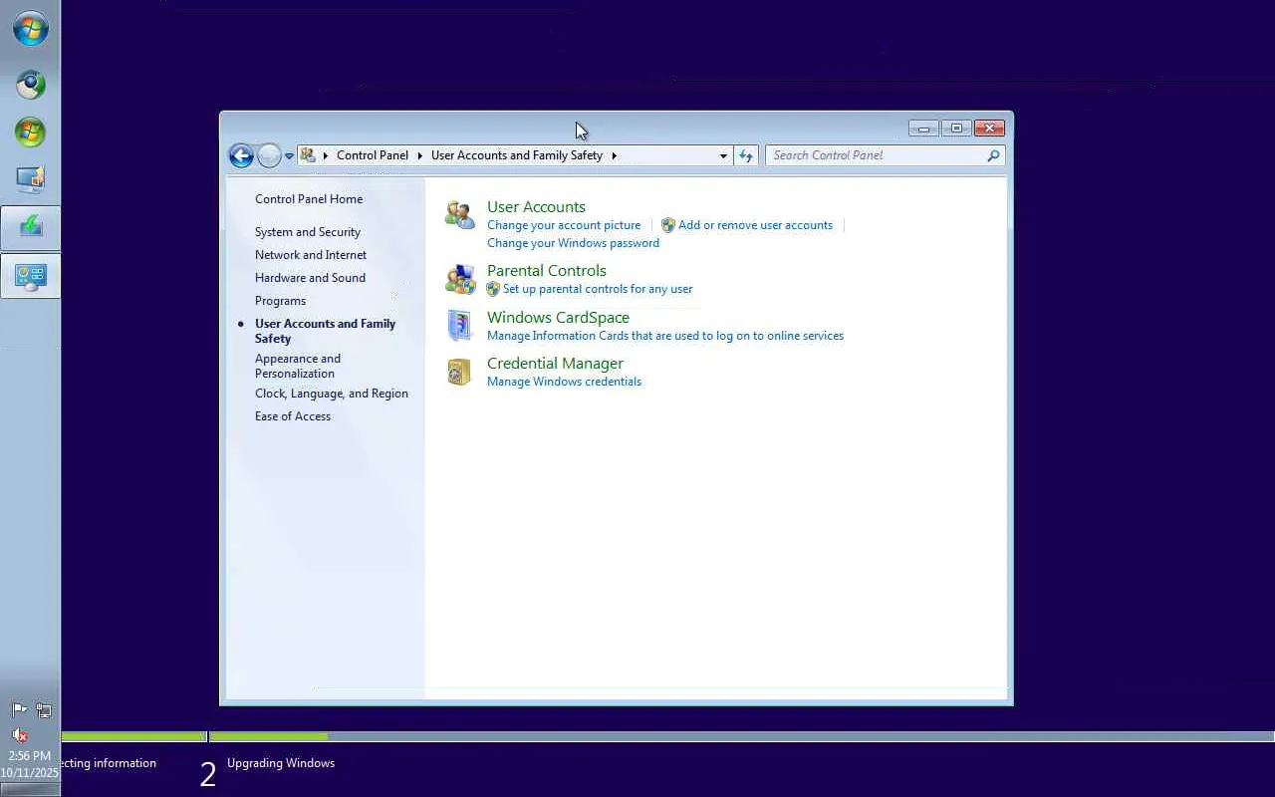This screenshot has height=797, width=1275.
Task: Open System and Security in sidebar
Action: pyautogui.click(x=308, y=232)
